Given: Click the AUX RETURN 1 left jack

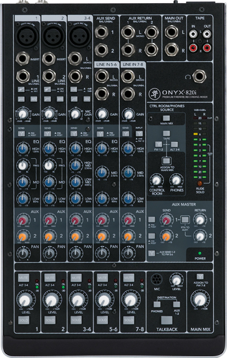Looking at the screenshot, I should 128,32.
